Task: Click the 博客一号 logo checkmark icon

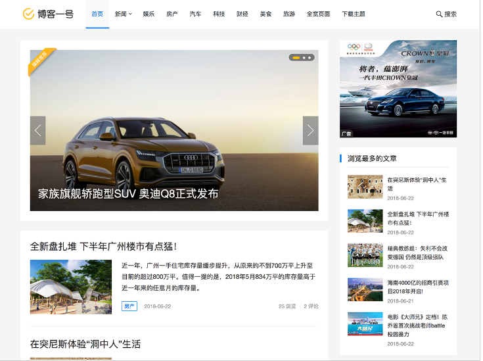Action: 28,14
